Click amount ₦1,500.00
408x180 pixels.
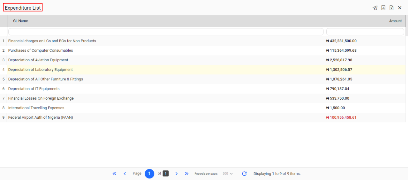tap(335, 108)
